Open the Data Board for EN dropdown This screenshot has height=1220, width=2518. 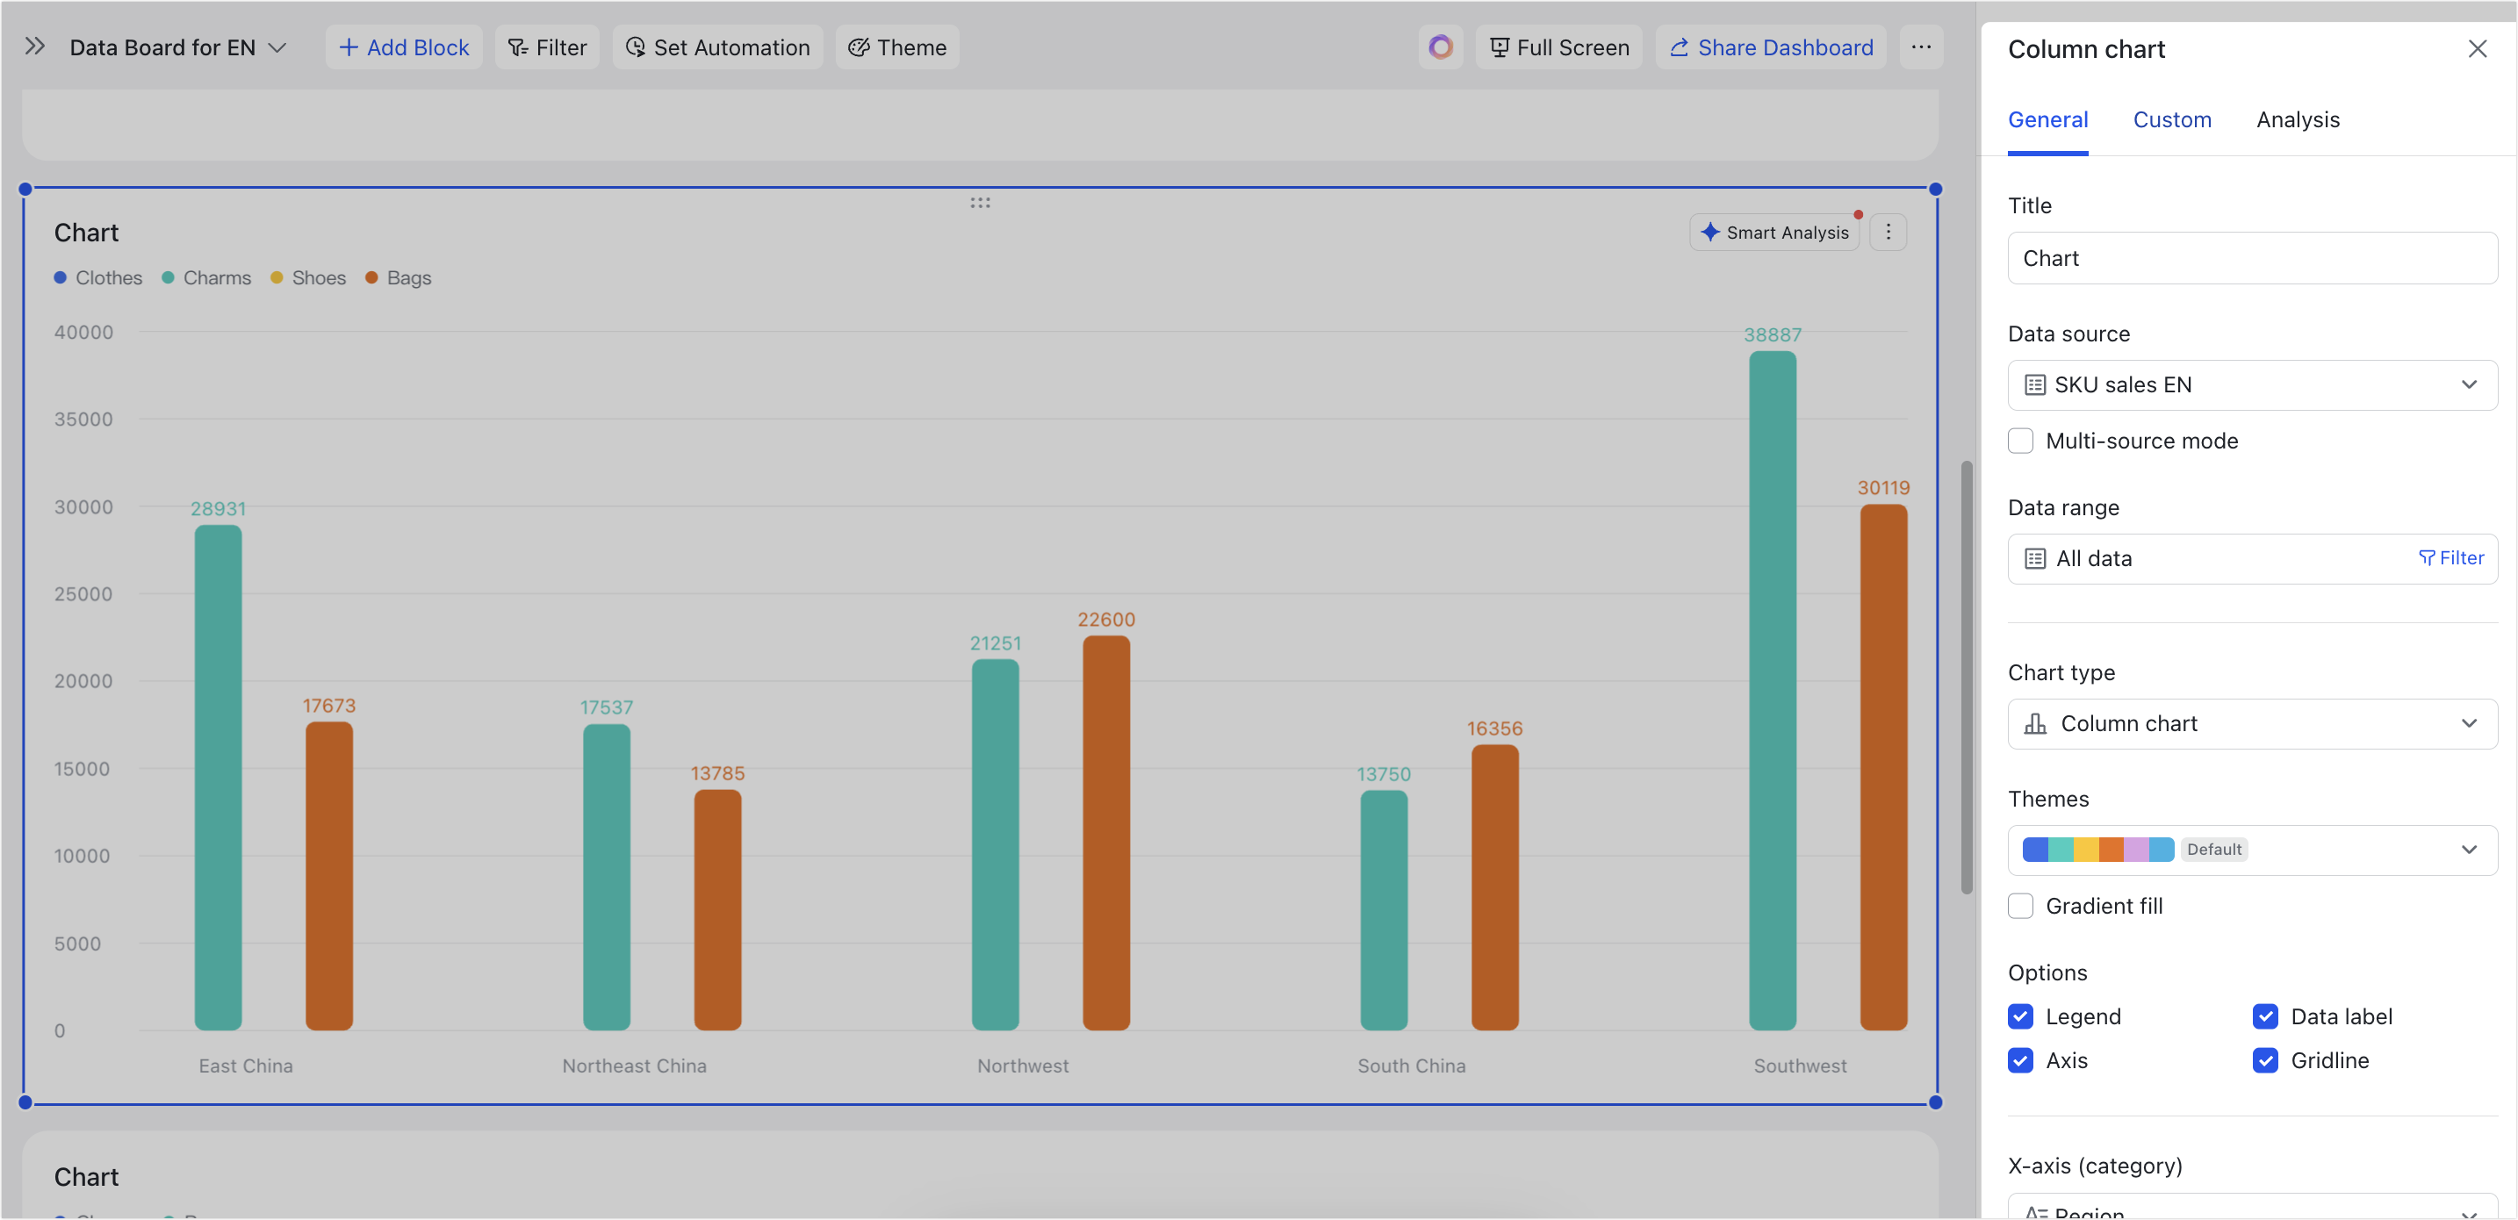tap(178, 47)
